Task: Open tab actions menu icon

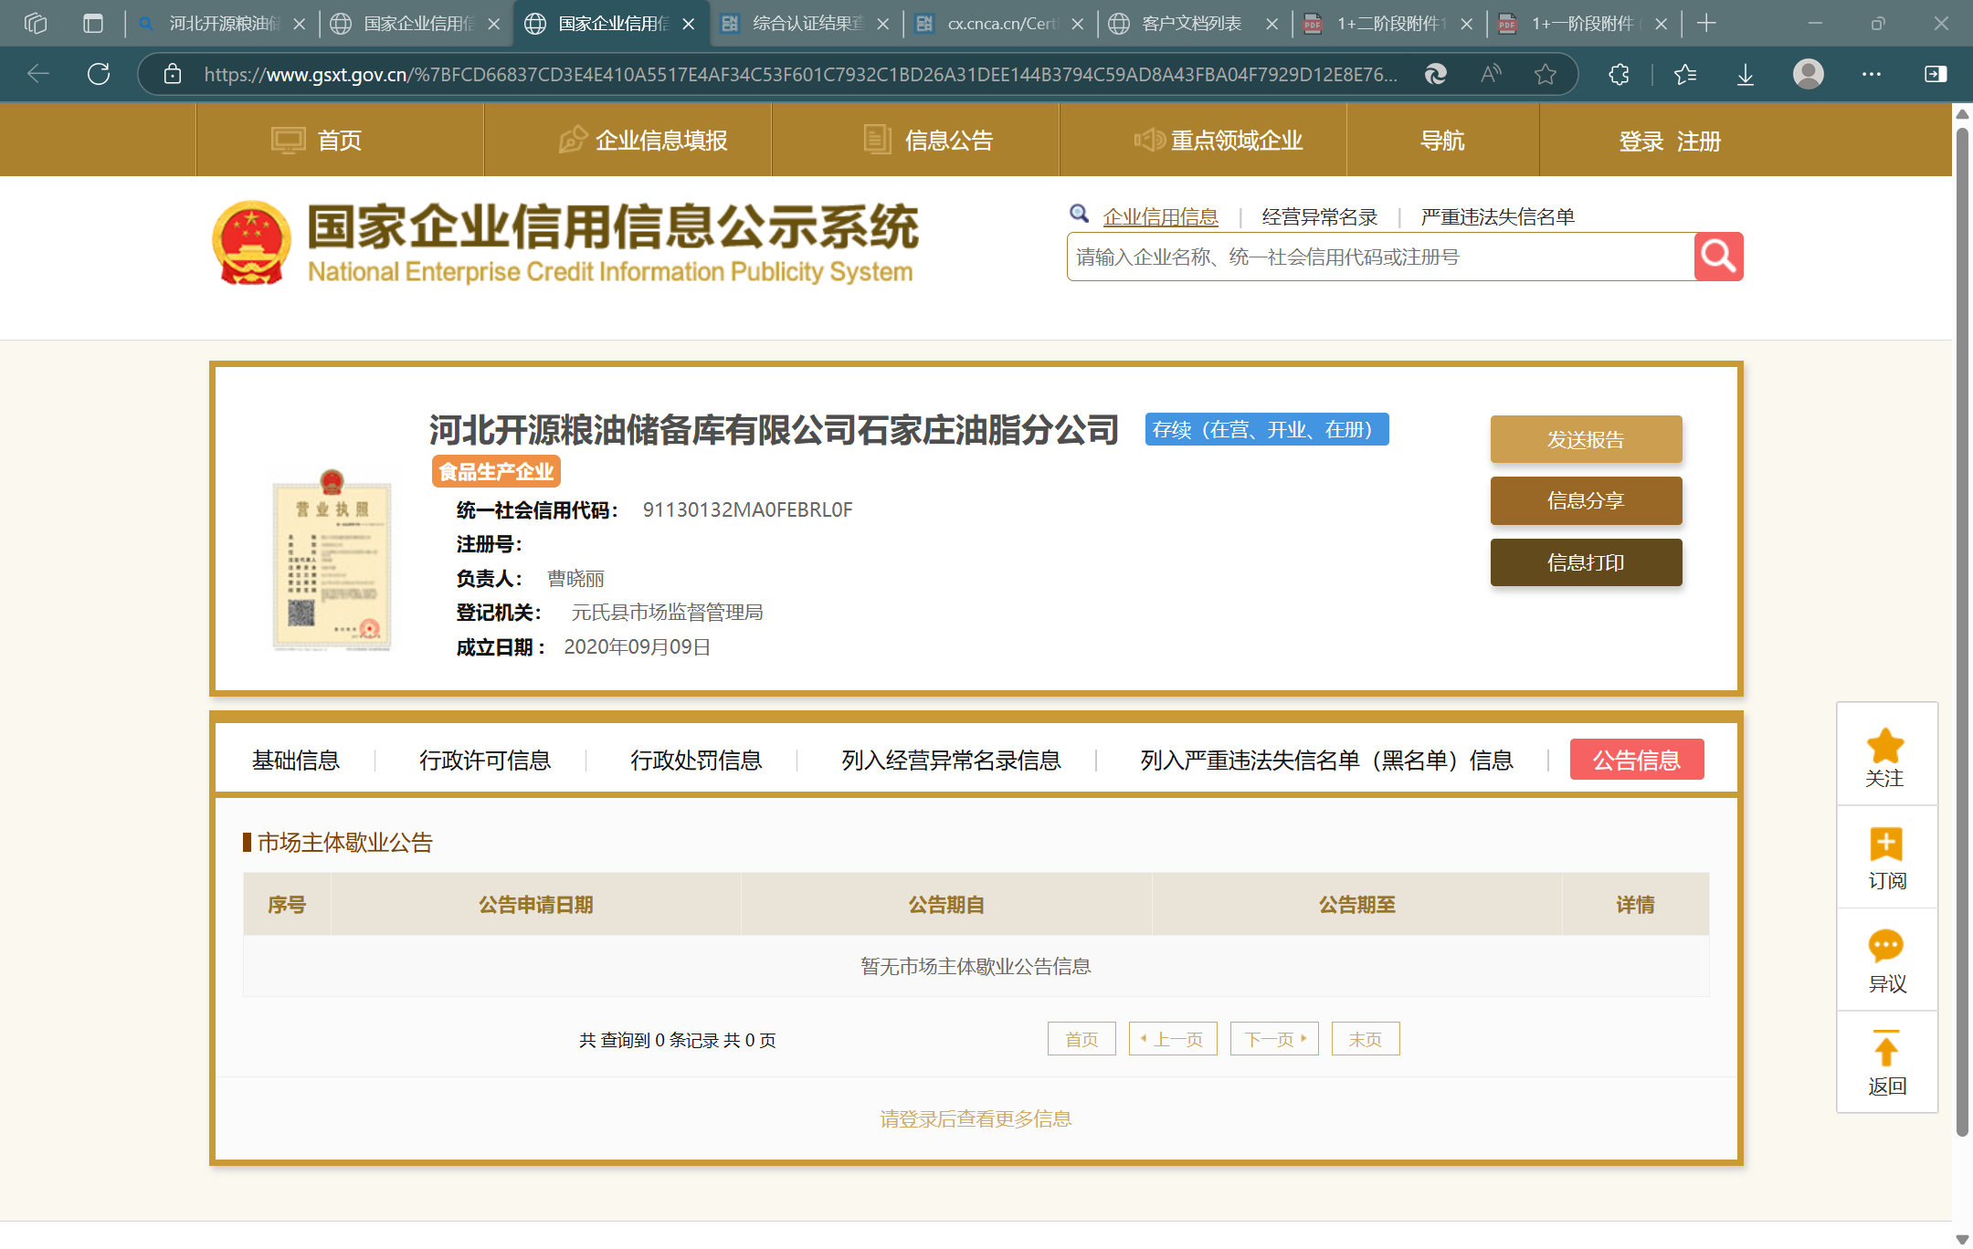Action: pyautogui.click(x=93, y=23)
